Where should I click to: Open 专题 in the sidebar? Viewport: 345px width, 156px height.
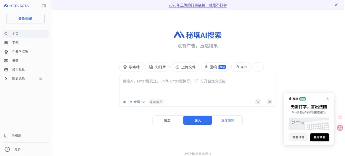26,43
